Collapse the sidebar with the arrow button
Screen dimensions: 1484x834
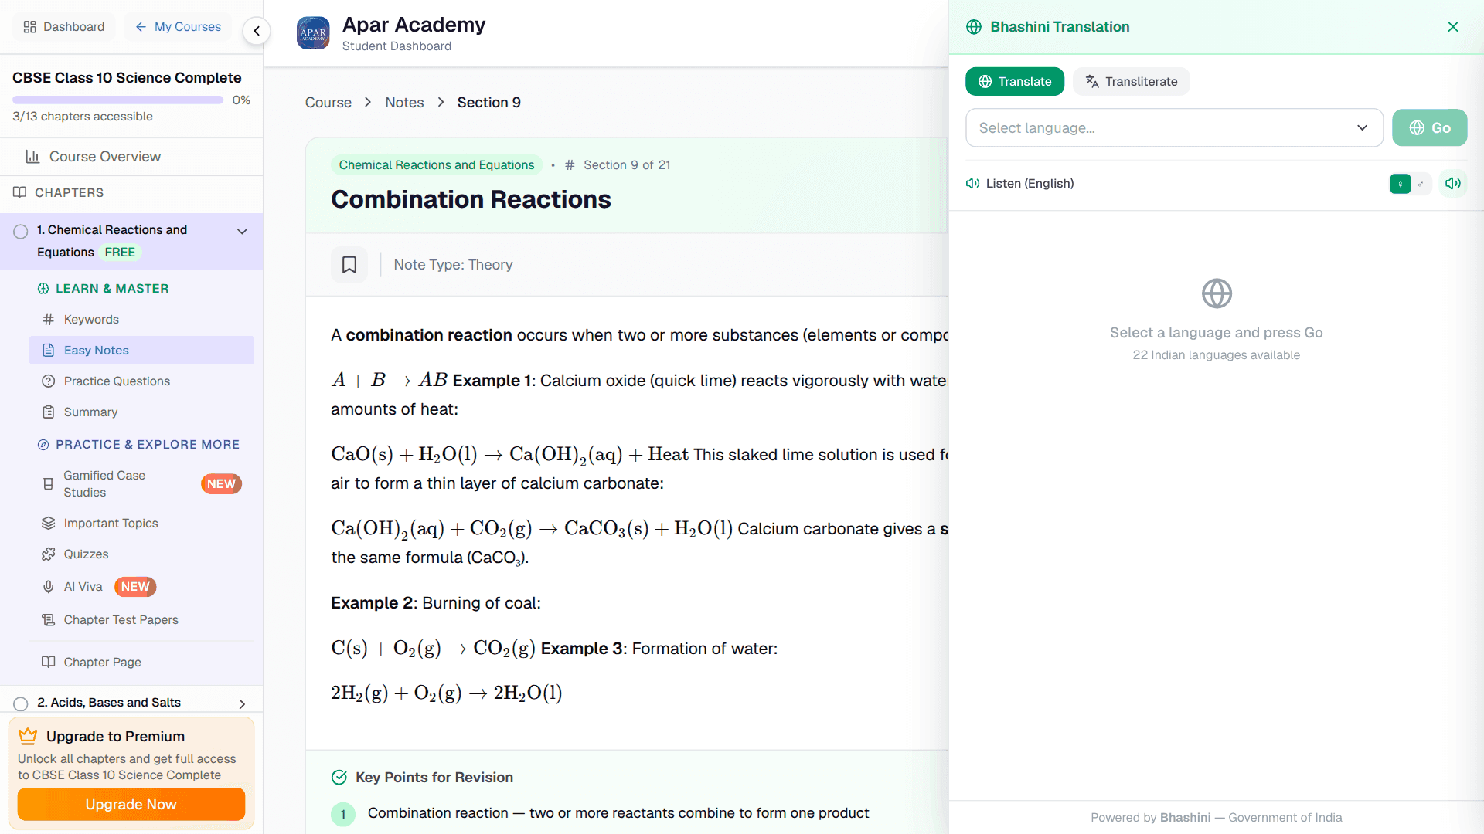click(257, 31)
